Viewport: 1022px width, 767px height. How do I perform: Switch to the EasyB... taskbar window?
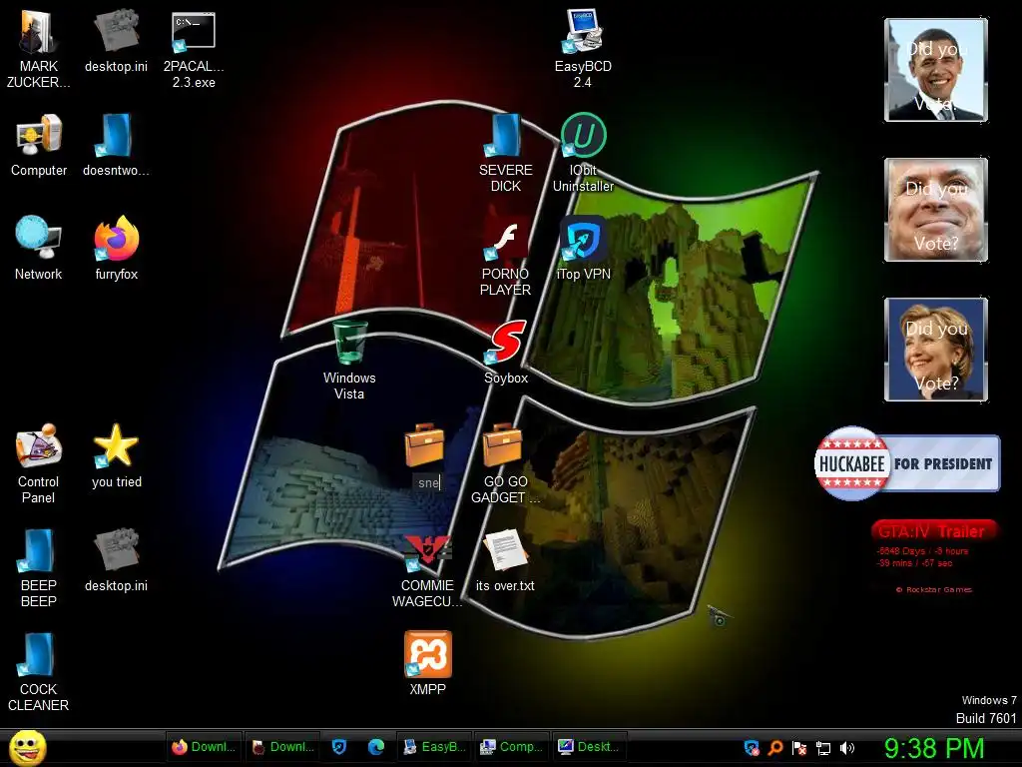pos(435,747)
